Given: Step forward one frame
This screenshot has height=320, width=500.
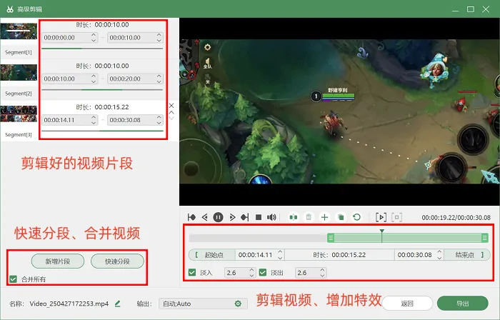Looking at the screenshot, I should 232,217.
